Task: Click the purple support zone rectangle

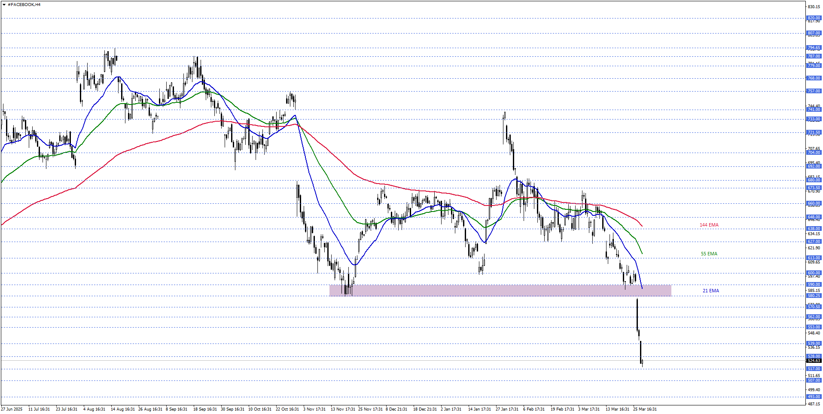Action: (500, 290)
